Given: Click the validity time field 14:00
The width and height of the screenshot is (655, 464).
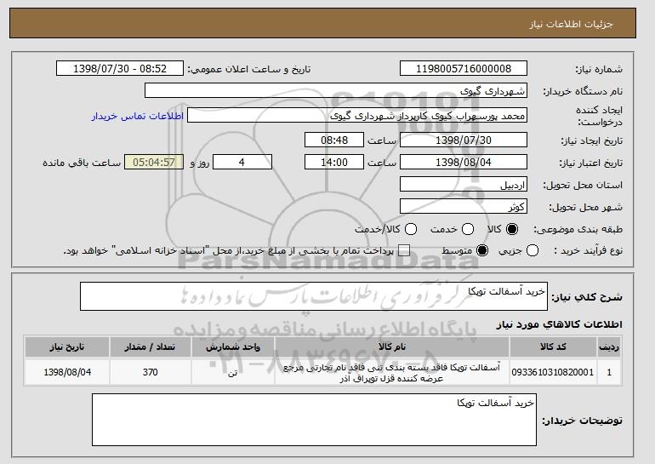Looking at the screenshot, I should [334, 163].
